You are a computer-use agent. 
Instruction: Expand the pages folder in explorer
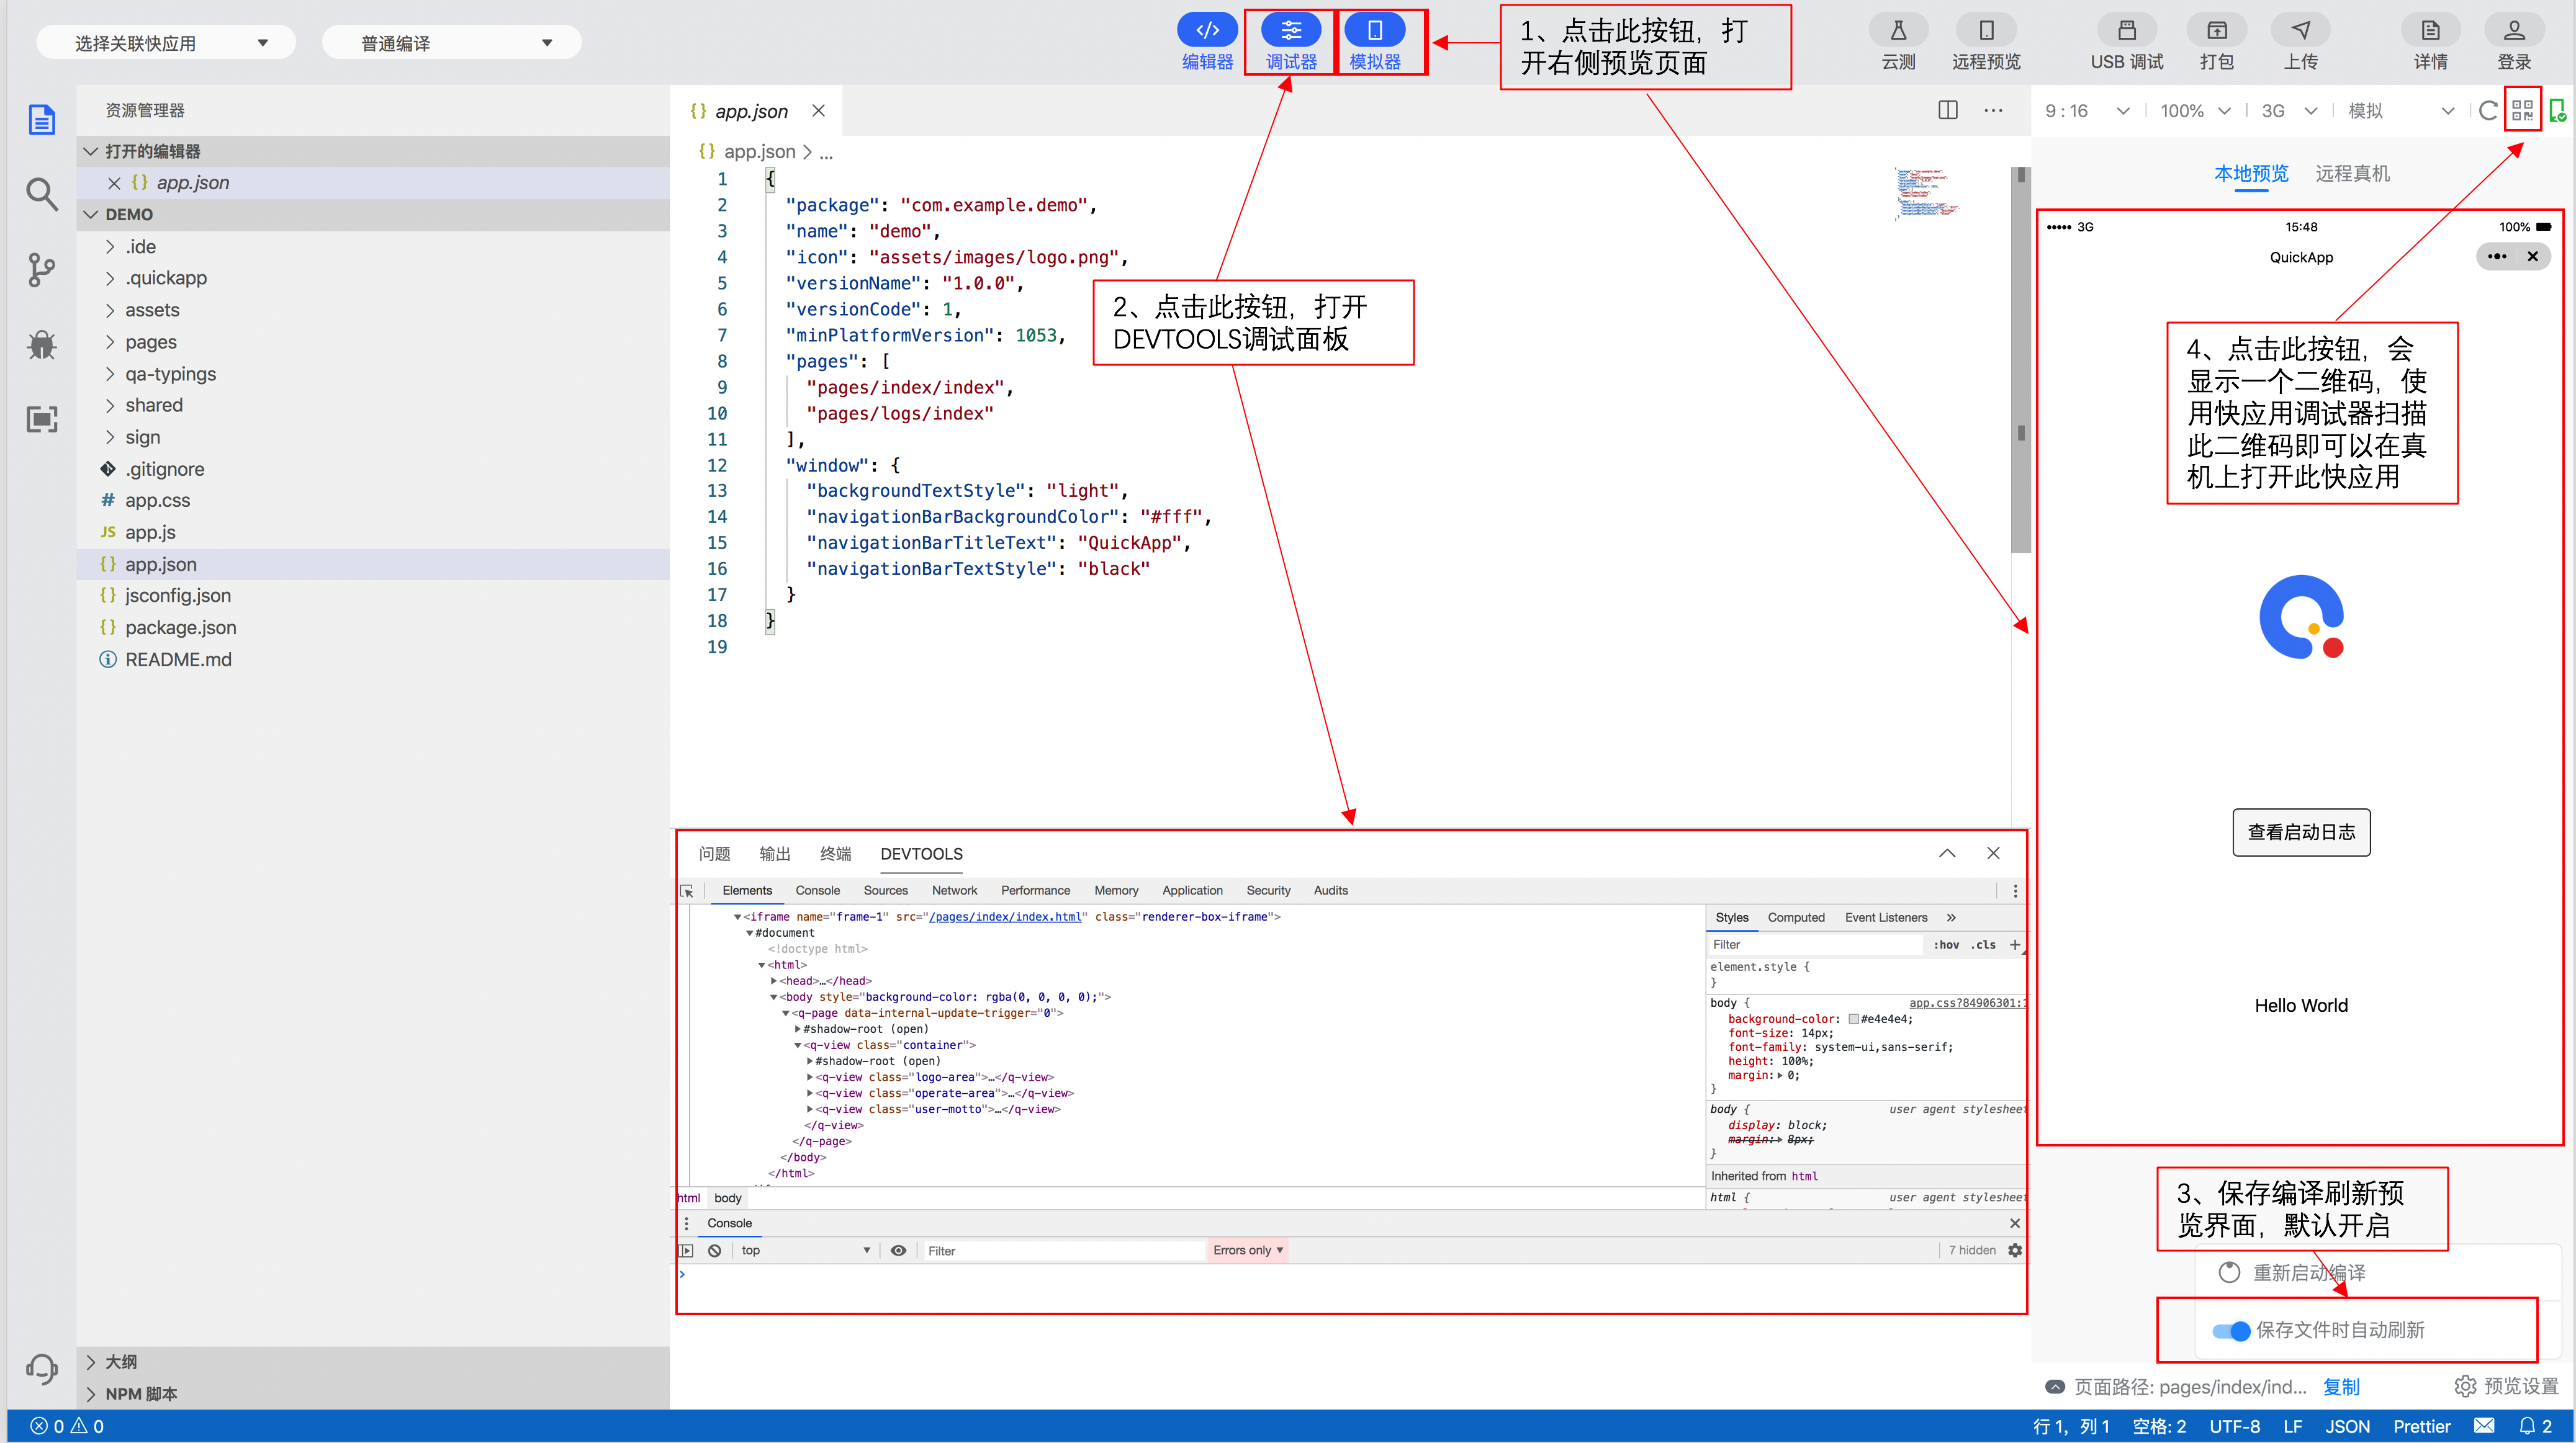150,342
